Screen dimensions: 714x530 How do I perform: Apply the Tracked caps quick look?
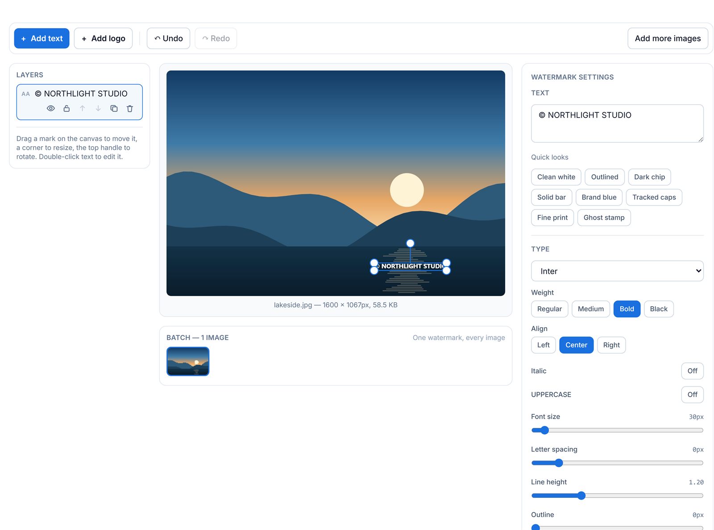point(654,197)
